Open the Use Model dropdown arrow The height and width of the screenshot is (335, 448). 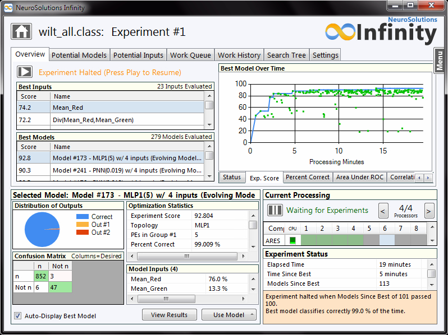tap(252, 314)
